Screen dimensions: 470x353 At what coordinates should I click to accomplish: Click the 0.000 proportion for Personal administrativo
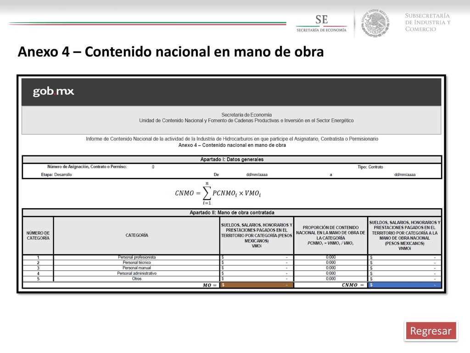coord(330,273)
